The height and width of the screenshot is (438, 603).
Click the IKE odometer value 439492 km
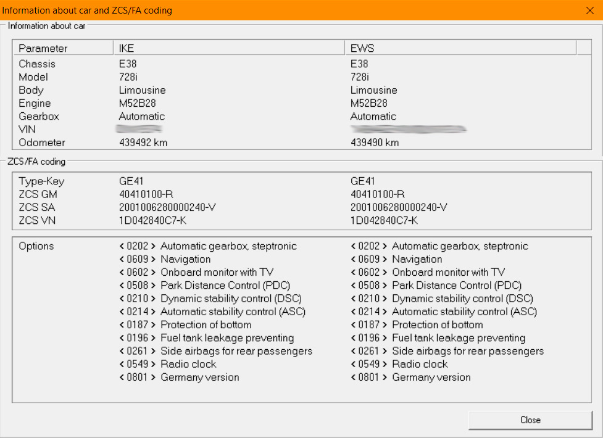[x=143, y=143]
